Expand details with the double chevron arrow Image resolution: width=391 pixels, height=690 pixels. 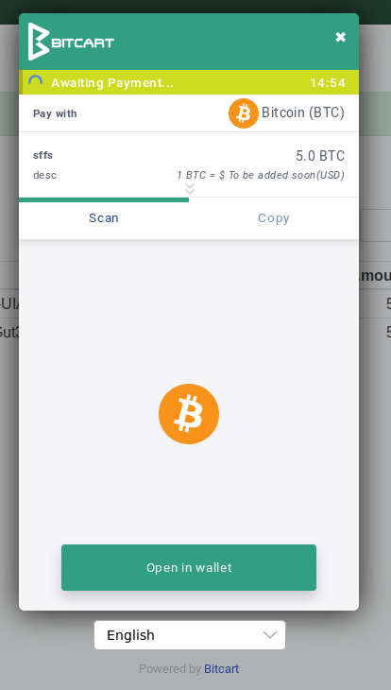[x=190, y=189]
